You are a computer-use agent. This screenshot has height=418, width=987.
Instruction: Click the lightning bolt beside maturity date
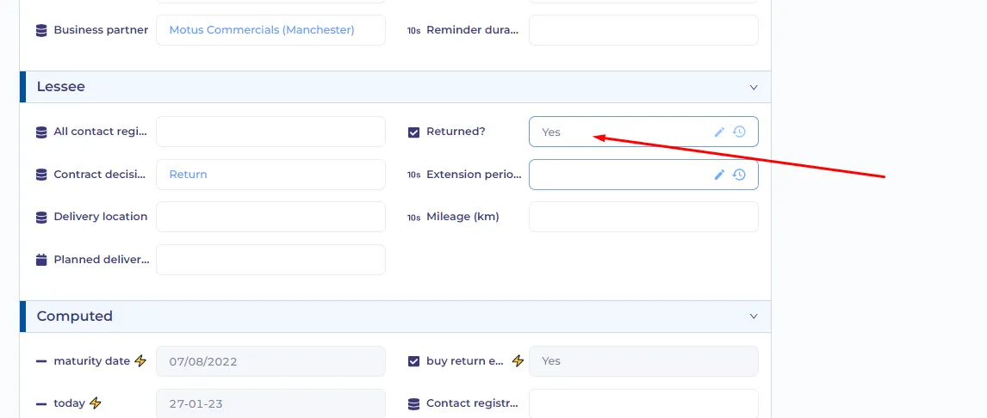pyautogui.click(x=140, y=361)
